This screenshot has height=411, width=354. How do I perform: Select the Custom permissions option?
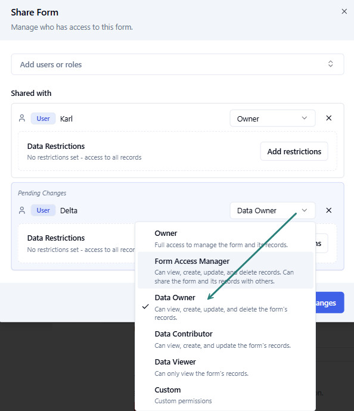[x=225, y=395]
